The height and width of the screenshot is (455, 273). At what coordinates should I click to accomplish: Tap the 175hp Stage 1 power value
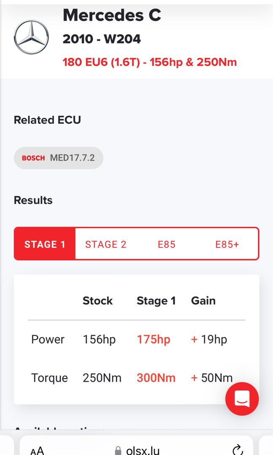click(153, 340)
